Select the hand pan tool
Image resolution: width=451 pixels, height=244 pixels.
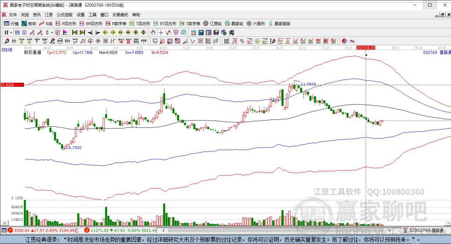click(x=153, y=33)
